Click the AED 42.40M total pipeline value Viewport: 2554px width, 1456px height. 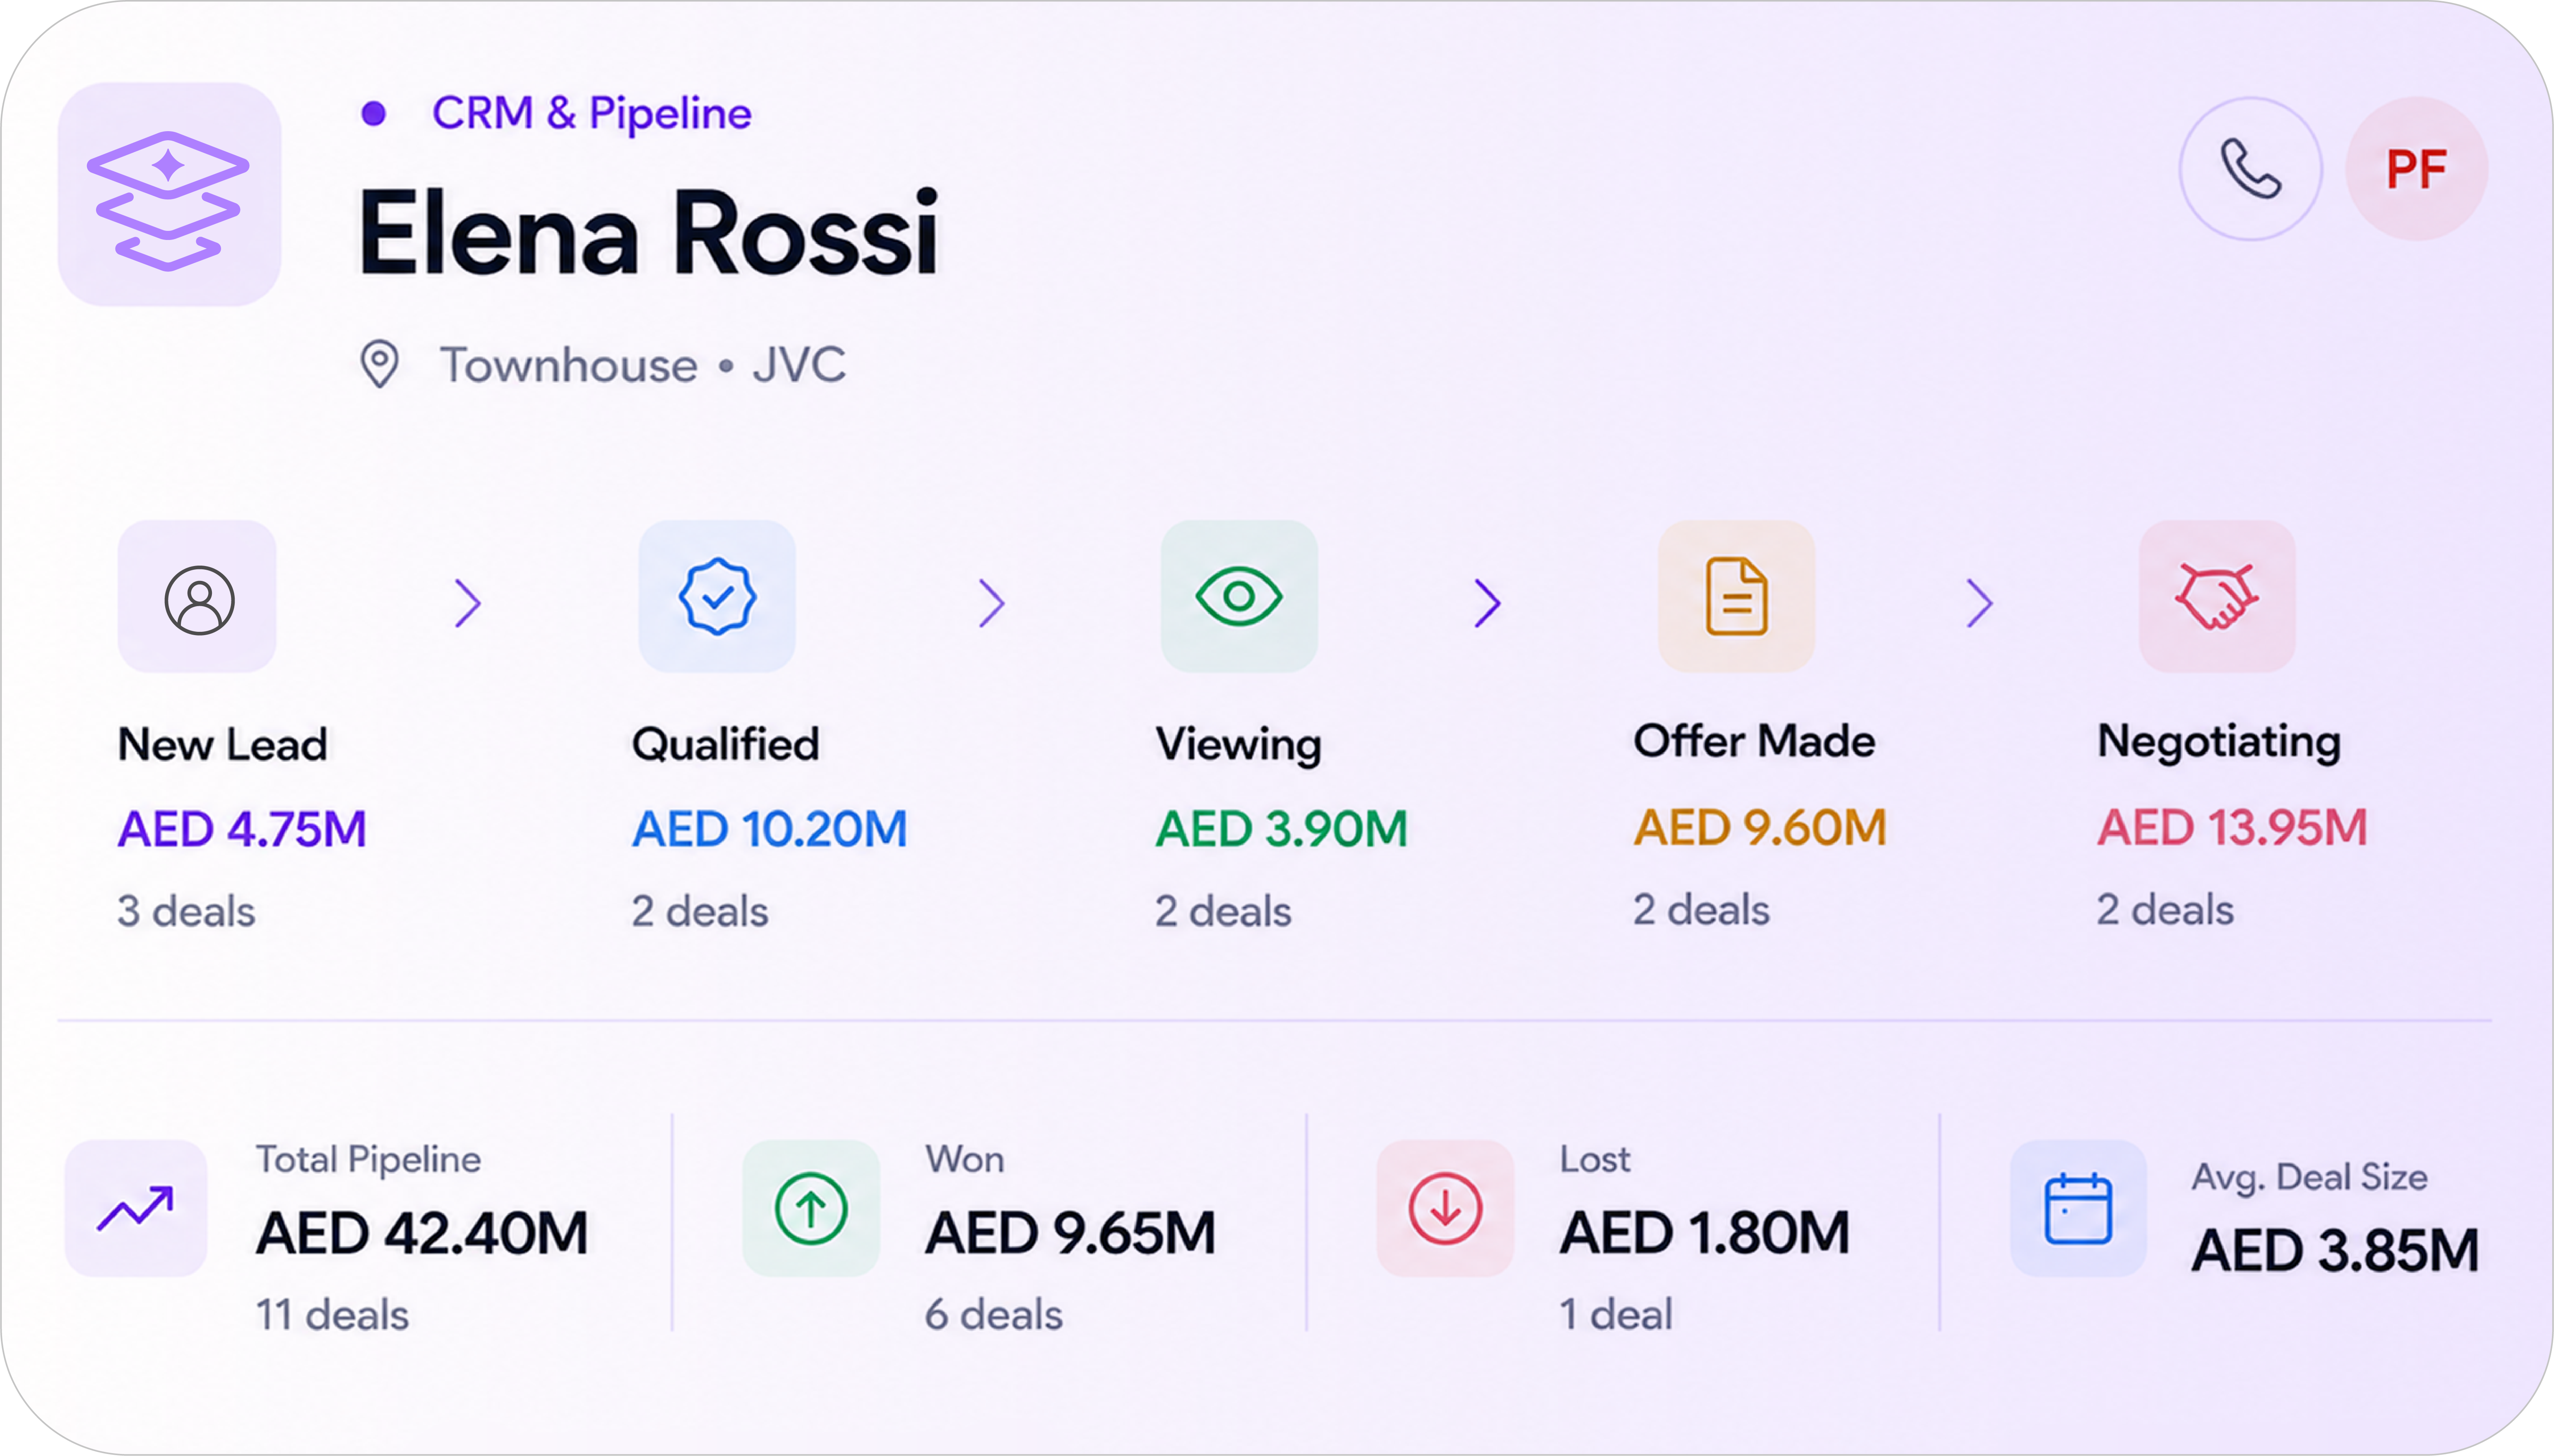422,1232
